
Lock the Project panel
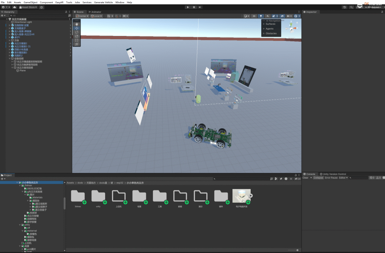point(296,175)
